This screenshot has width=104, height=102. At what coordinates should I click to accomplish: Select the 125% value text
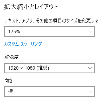coord(14,32)
